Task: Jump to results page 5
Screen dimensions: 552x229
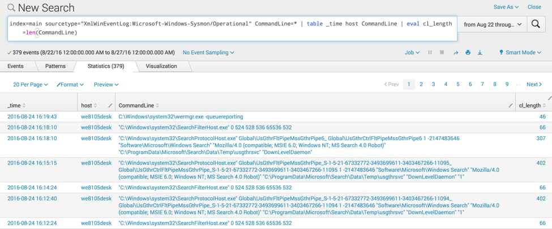Action: [x=458, y=84]
